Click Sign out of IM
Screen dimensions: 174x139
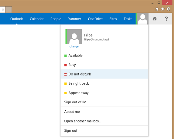pyautogui.click(x=104, y=102)
